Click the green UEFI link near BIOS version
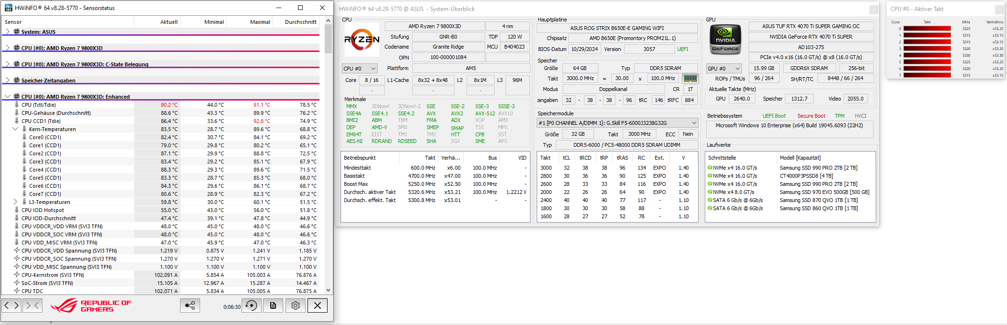1007x325 pixels. pos(683,49)
